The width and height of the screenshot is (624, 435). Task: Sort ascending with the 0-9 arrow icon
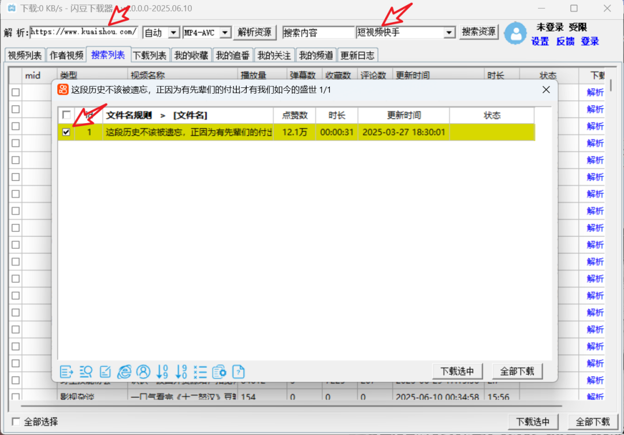(x=162, y=371)
